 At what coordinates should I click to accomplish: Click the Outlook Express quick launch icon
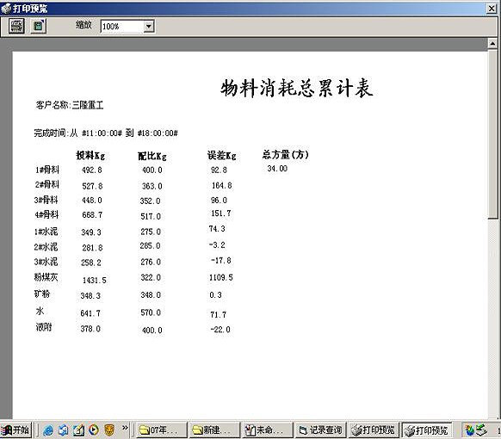pyautogui.click(x=63, y=430)
